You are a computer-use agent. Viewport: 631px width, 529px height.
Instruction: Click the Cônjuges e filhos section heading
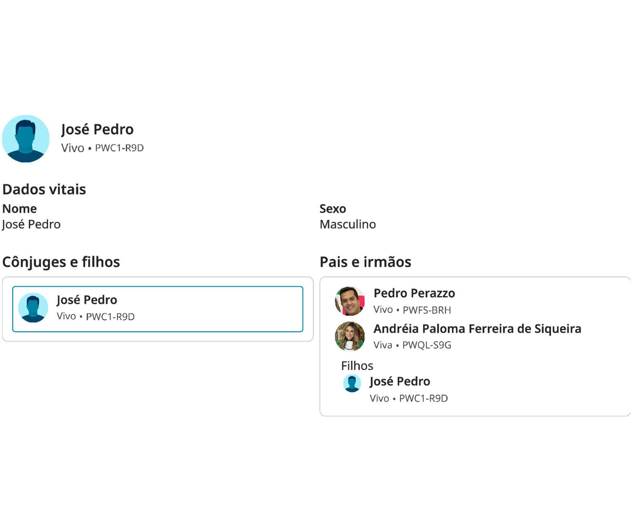61,262
